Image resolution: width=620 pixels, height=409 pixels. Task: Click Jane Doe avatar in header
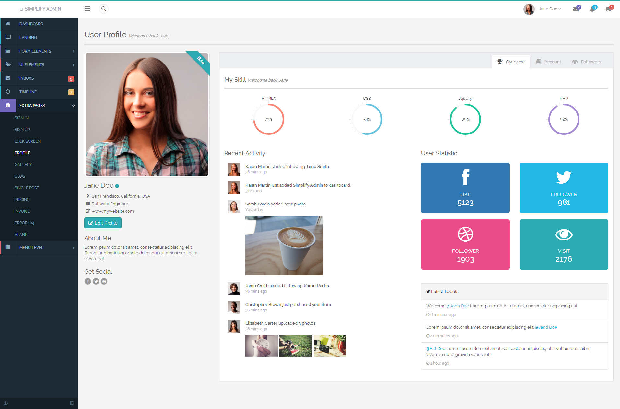(x=529, y=9)
